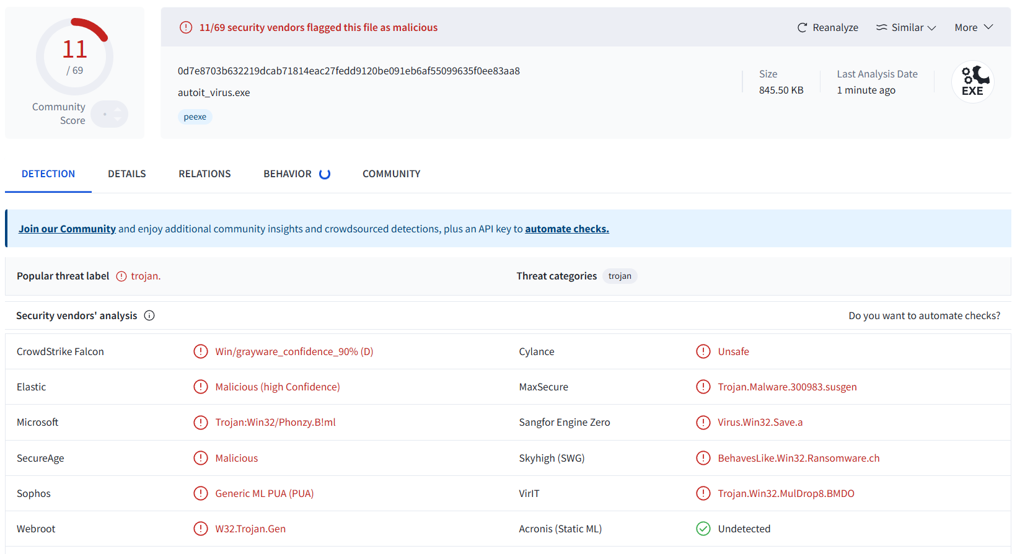Click the alert icon for the Microsoft detection

(x=200, y=423)
